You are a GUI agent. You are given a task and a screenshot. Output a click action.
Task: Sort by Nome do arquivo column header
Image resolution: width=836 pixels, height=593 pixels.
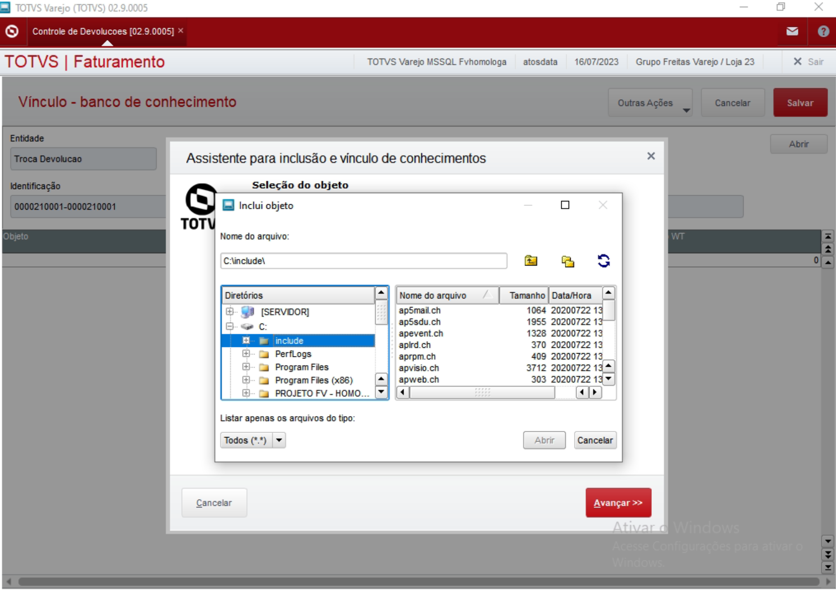[x=447, y=295]
